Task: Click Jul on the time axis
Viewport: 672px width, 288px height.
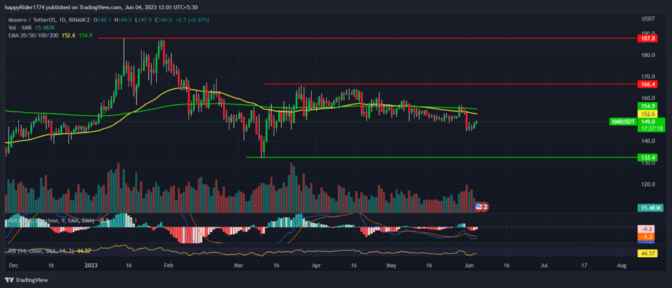Action: (544, 266)
